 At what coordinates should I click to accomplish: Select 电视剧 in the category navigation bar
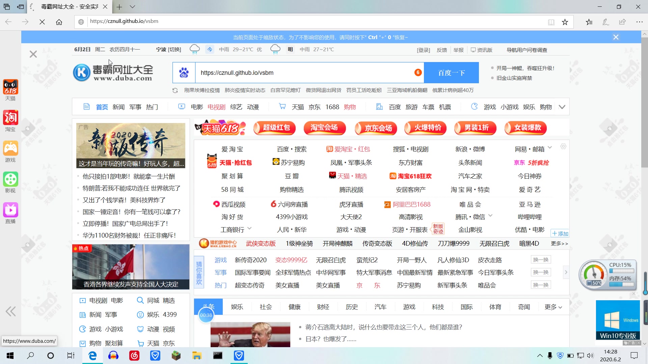tap(216, 107)
